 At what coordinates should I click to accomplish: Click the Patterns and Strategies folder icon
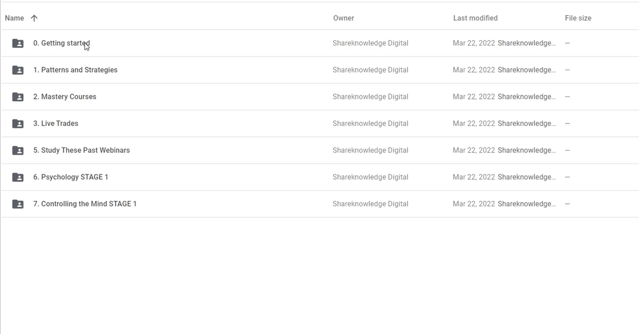pos(18,70)
